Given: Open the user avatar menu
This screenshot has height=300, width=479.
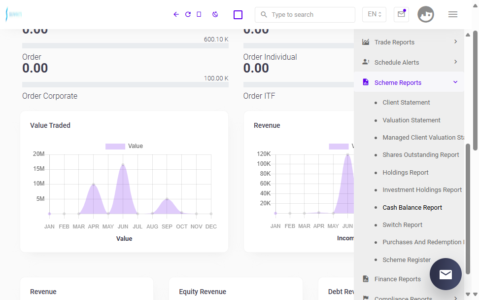Looking at the screenshot, I should (x=426, y=14).
